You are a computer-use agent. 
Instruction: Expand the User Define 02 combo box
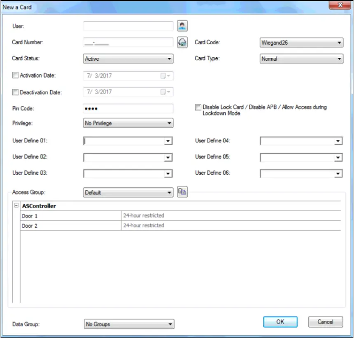(168, 158)
